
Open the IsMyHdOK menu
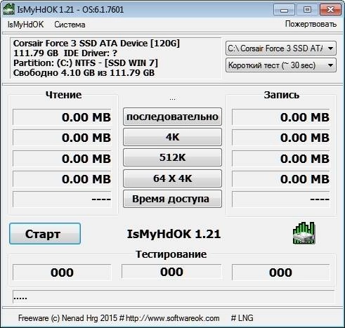click(25, 25)
